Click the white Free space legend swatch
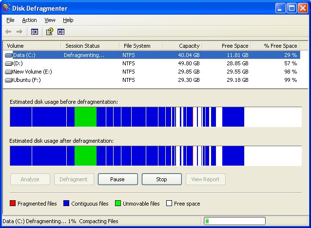 coord(169,203)
